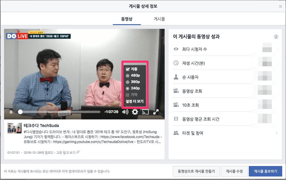The width and height of the screenshot is (286, 180).
Task: Close the post details dialog
Action: (x=280, y=6)
